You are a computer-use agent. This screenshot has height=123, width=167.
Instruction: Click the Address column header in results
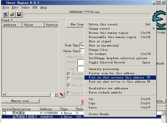(12, 25)
